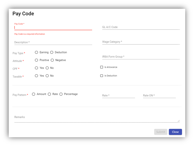Select the Earning pay type radio button
The image size is (194, 146).
click(37, 52)
